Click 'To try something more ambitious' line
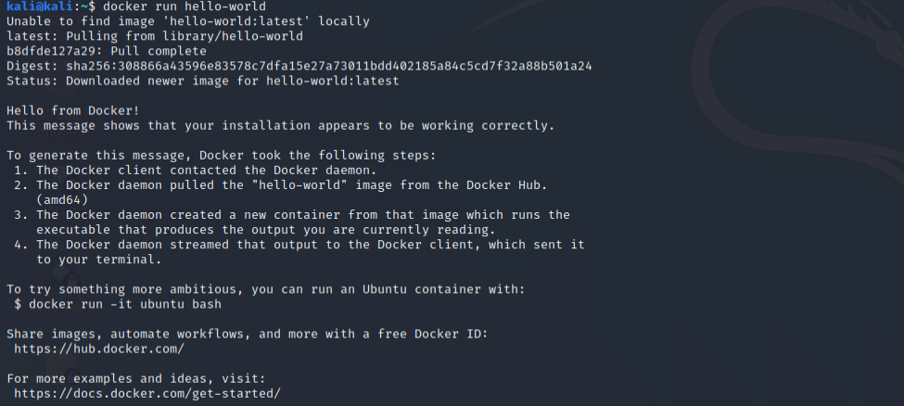The image size is (904, 406). [x=266, y=289]
